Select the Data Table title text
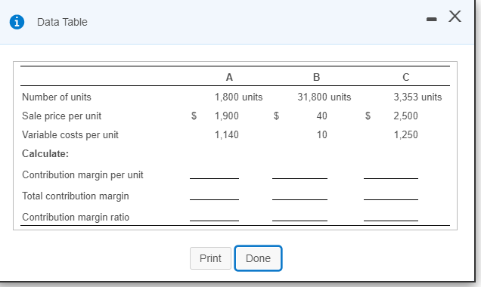481x287 pixels. [x=62, y=22]
